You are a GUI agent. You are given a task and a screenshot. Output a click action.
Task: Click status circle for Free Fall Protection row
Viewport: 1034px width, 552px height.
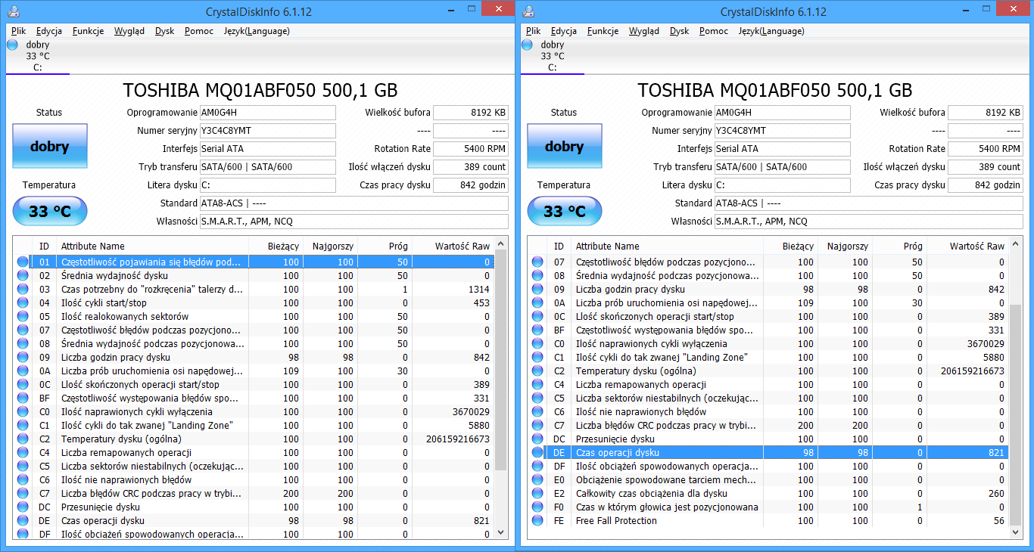tap(538, 521)
